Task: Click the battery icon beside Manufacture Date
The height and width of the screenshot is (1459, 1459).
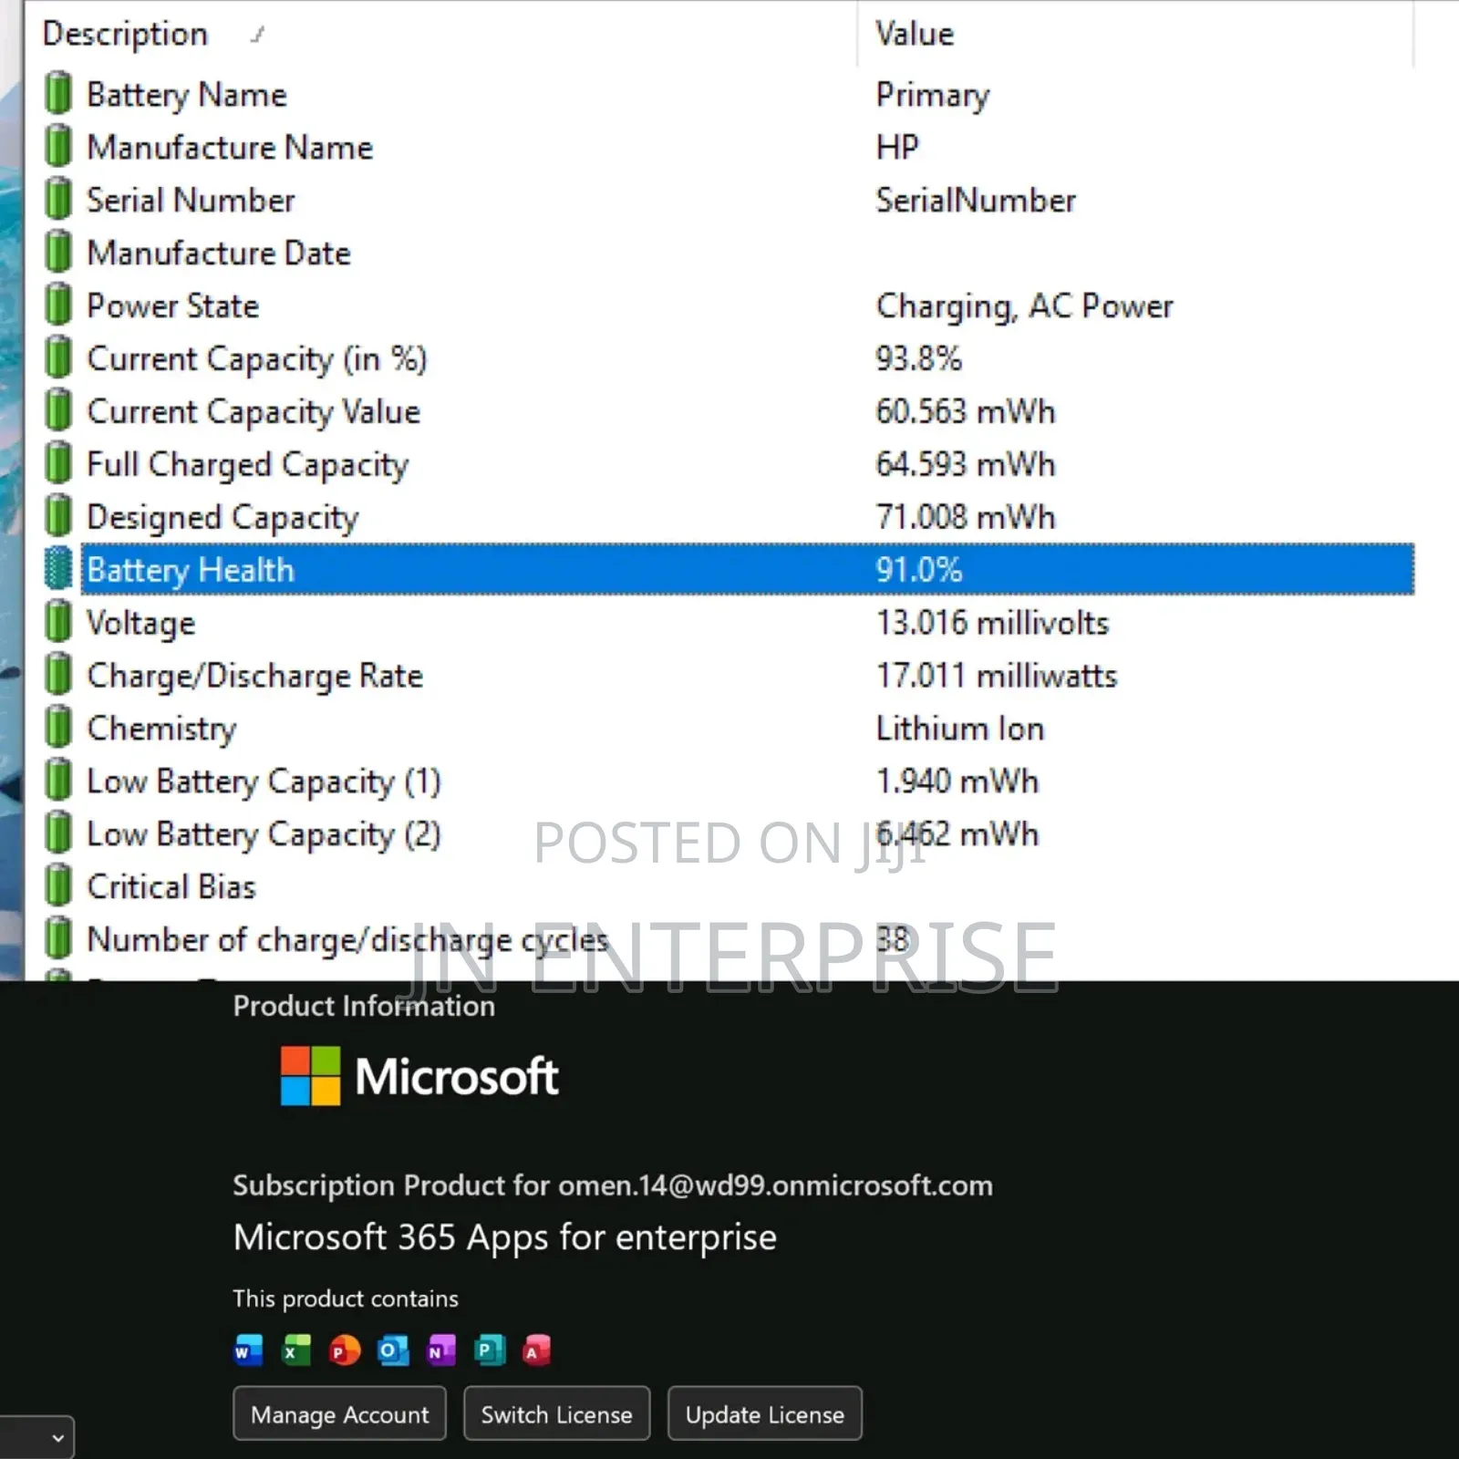Action: (x=57, y=253)
